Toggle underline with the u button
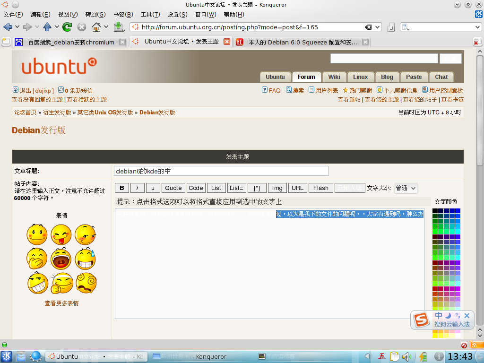The width and height of the screenshot is (484, 363). point(153,188)
